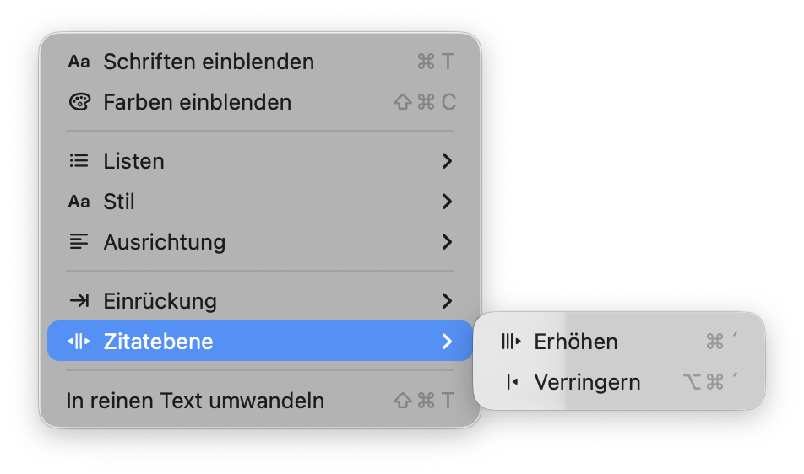Image resolution: width=804 pixels, height=474 pixels.
Task: Select In reinen Text umwandeln
Action: click(195, 401)
